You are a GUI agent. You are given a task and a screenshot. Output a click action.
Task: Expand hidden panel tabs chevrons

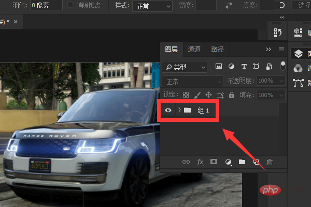(x=268, y=49)
